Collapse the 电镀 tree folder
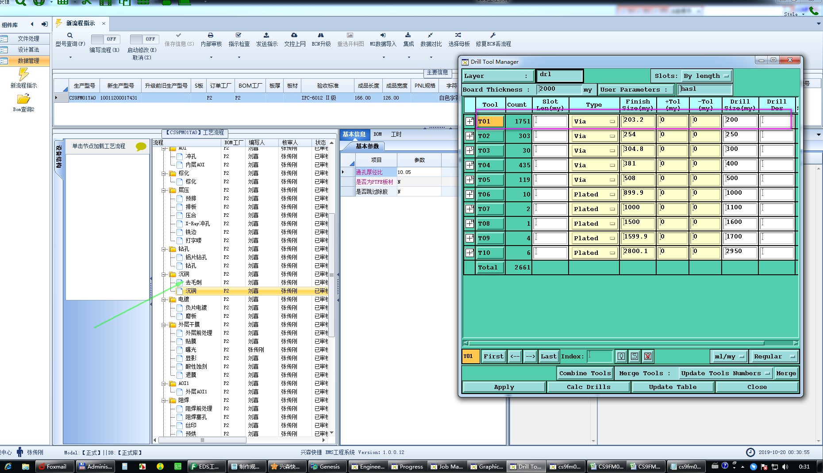This screenshot has width=823, height=473. (x=164, y=300)
